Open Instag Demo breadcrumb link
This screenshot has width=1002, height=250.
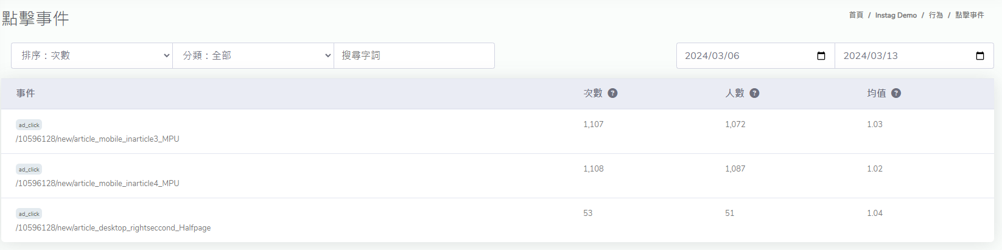(x=895, y=15)
